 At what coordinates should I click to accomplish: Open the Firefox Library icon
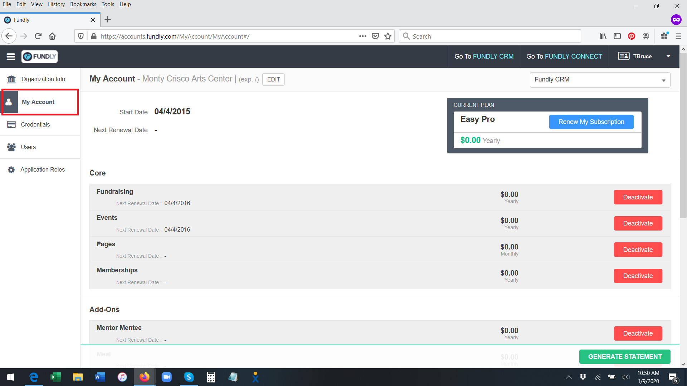coord(603,36)
